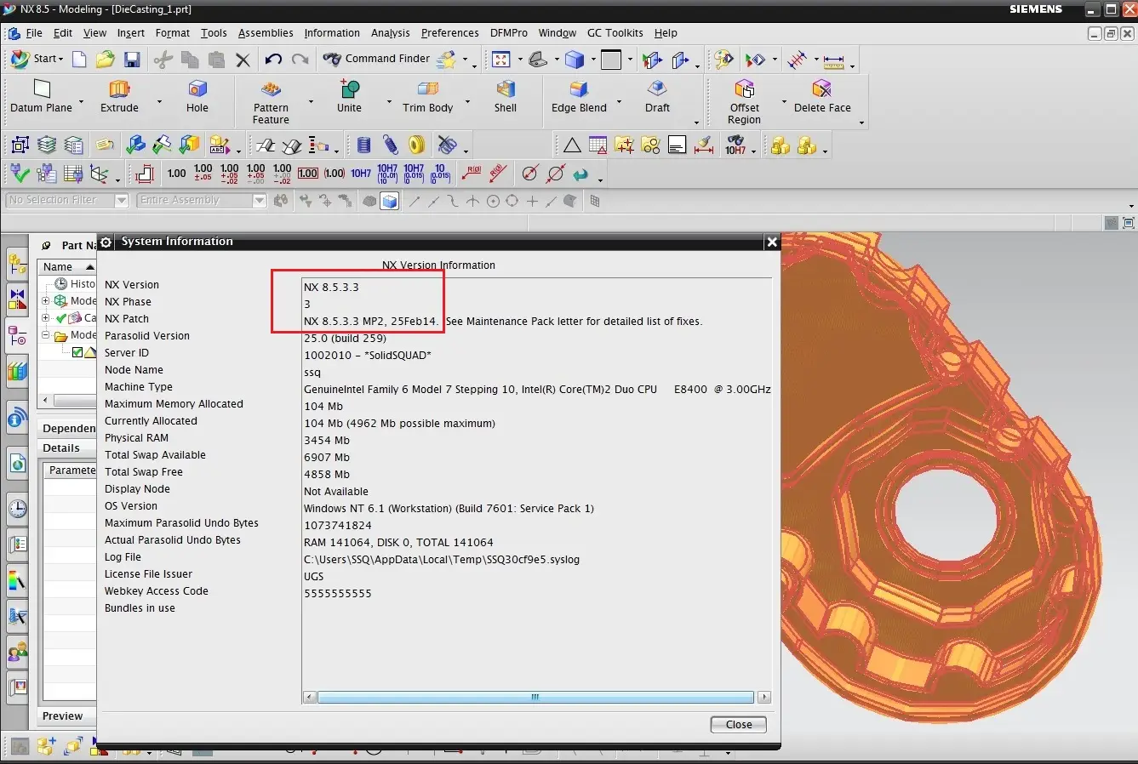The width and height of the screenshot is (1138, 764).
Task: Launch the Edge Blend tool
Action: click(x=579, y=96)
